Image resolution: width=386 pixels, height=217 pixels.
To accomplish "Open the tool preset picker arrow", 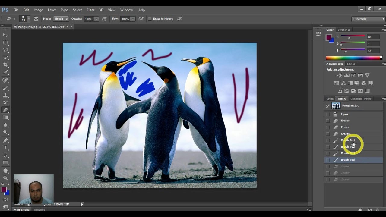I will [14, 19].
